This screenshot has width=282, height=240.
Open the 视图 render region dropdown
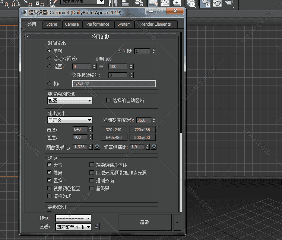[70, 101]
